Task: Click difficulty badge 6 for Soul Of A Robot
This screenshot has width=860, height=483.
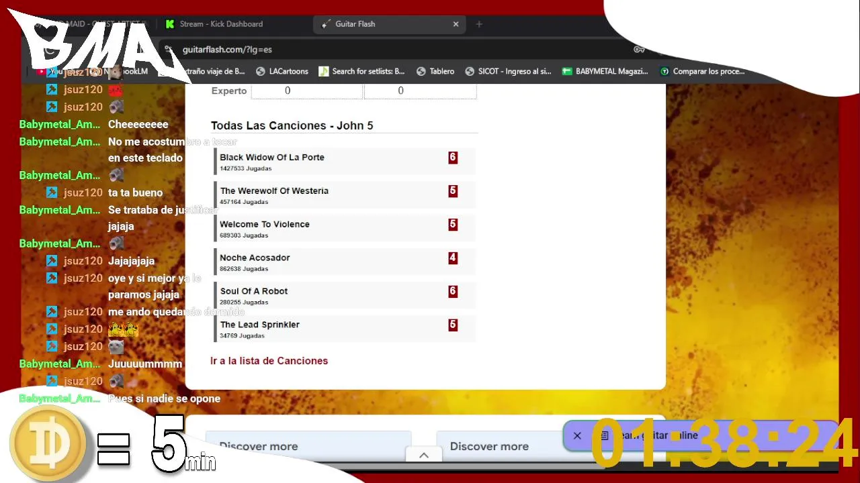Action: point(453,292)
